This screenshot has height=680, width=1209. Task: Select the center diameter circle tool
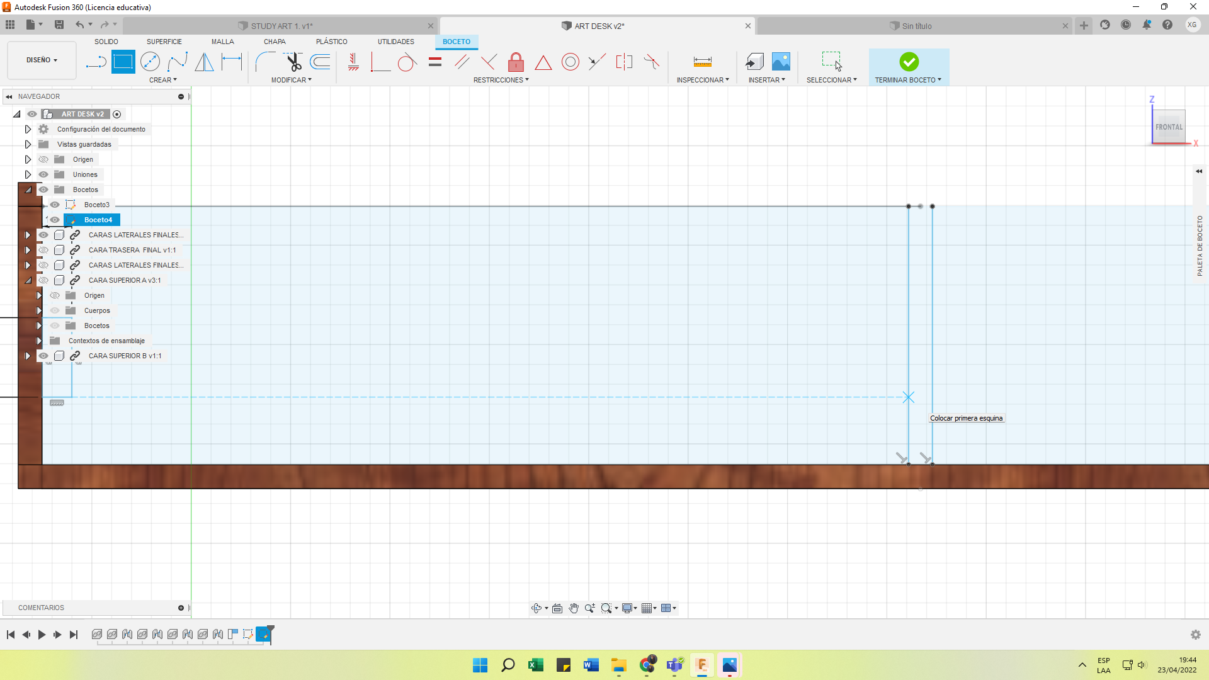pos(150,62)
